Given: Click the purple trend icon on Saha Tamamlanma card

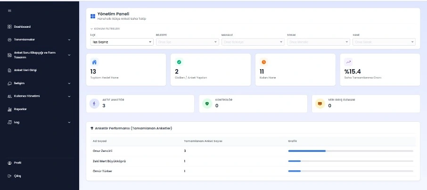Looking at the screenshot, I should click(x=348, y=62).
